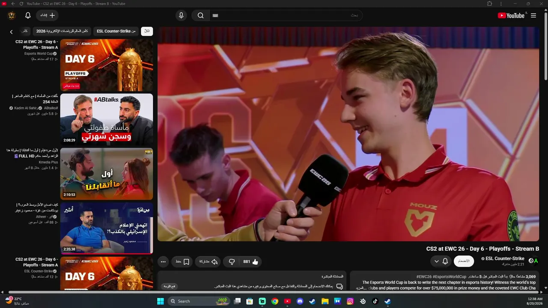Open Task View in the taskbar

click(x=237, y=301)
